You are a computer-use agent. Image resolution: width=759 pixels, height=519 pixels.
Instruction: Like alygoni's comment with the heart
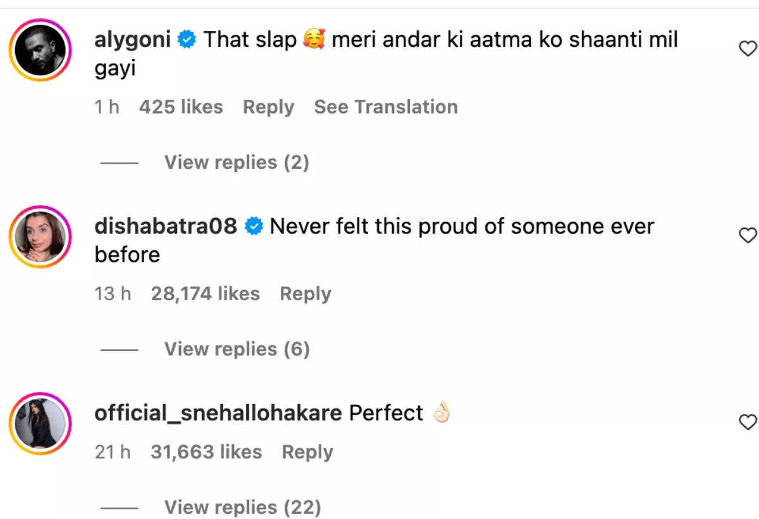pyautogui.click(x=748, y=49)
